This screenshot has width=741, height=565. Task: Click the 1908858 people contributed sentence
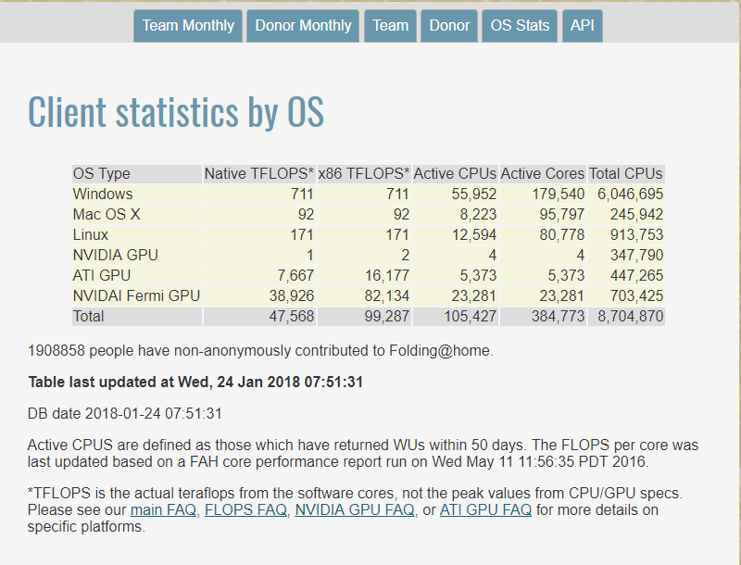tap(260, 351)
